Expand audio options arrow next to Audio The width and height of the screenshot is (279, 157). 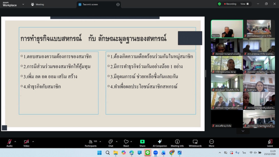(15, 141)
